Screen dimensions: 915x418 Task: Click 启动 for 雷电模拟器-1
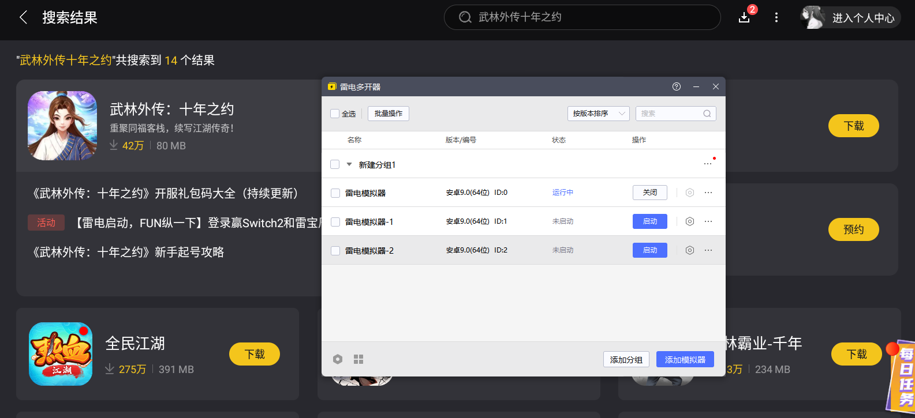click(x=650, y=221)
